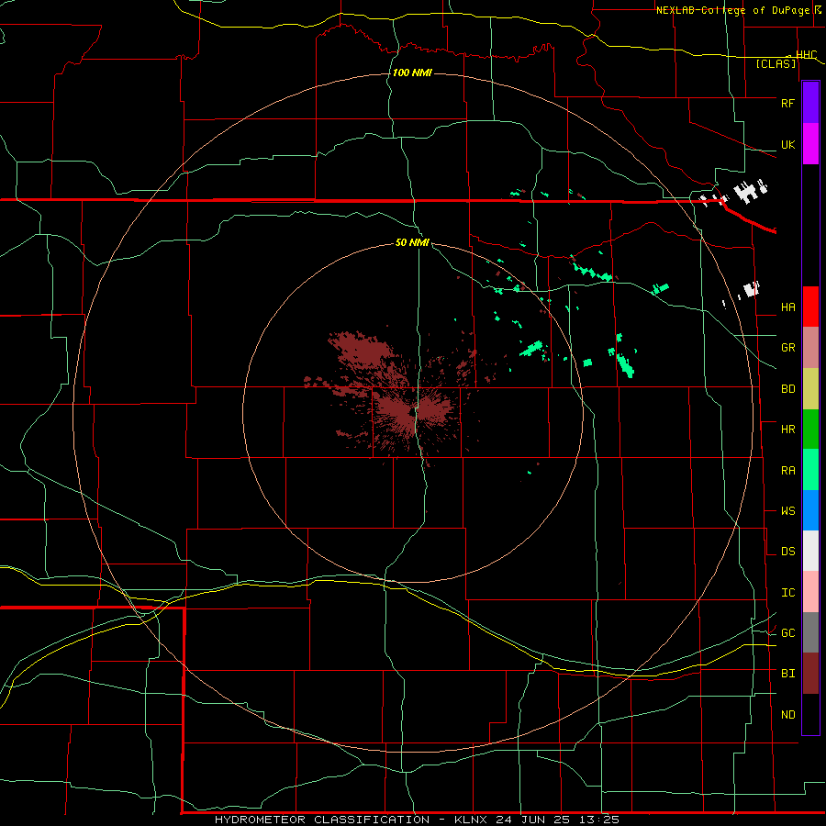The width and height of the screenshot is (826, 826).
Task: Click the magenta UK legend color swatch
Action: coord(810,144)
